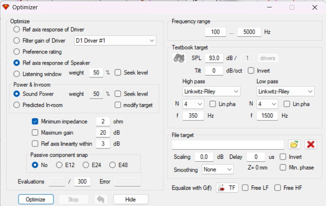This screenshot has height=206, width=326.
Task: Enable Seek level for Sound Power
Action: (x=118, y=94)
